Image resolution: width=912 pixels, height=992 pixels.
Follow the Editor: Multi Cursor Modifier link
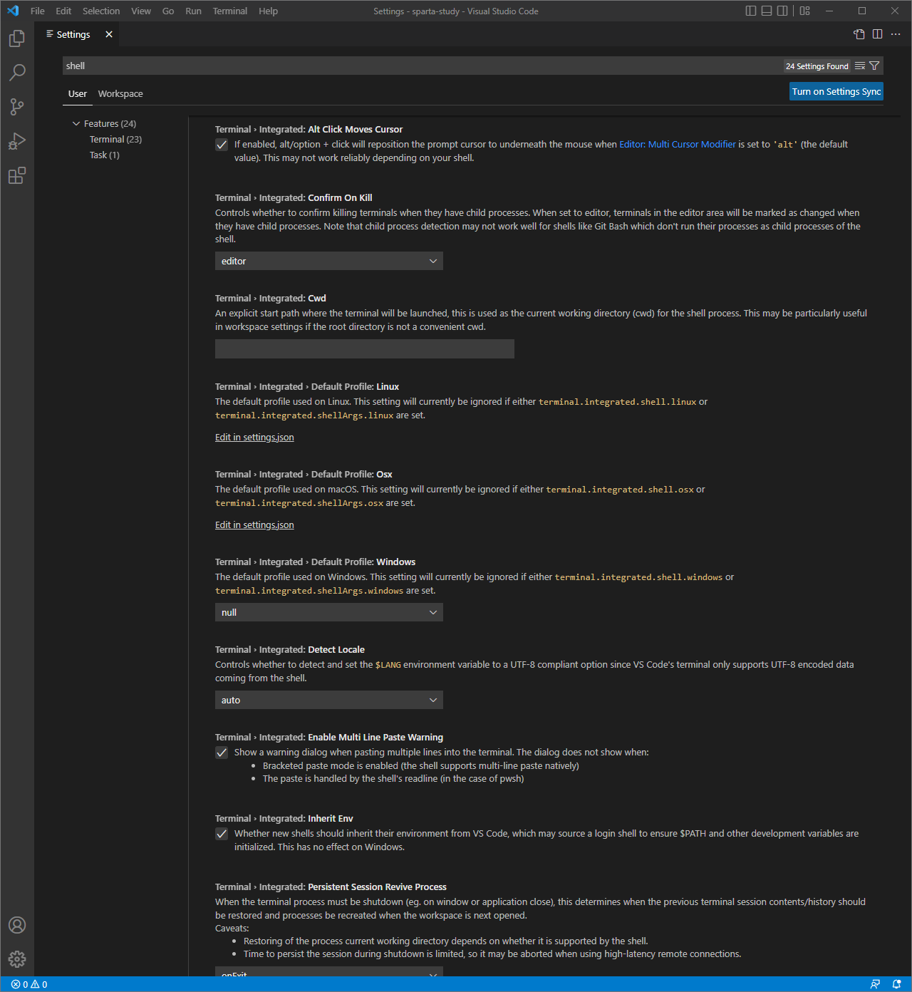(678, 145)
